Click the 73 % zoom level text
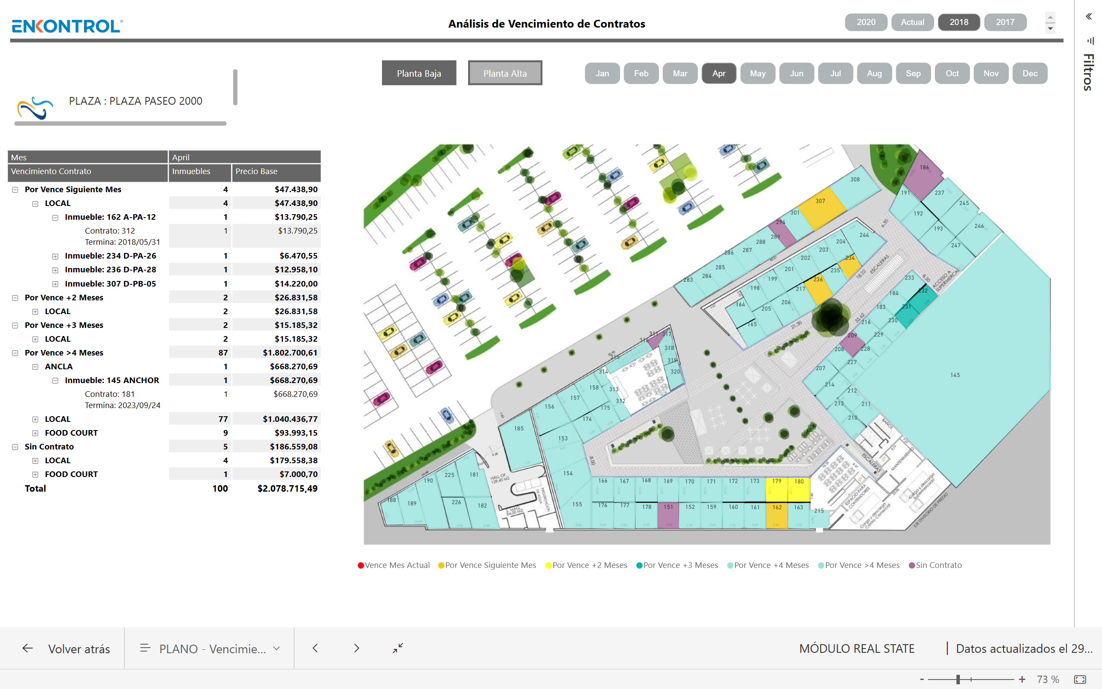The height and width of the screenshot is (689, 1102). pos(1048,680)
